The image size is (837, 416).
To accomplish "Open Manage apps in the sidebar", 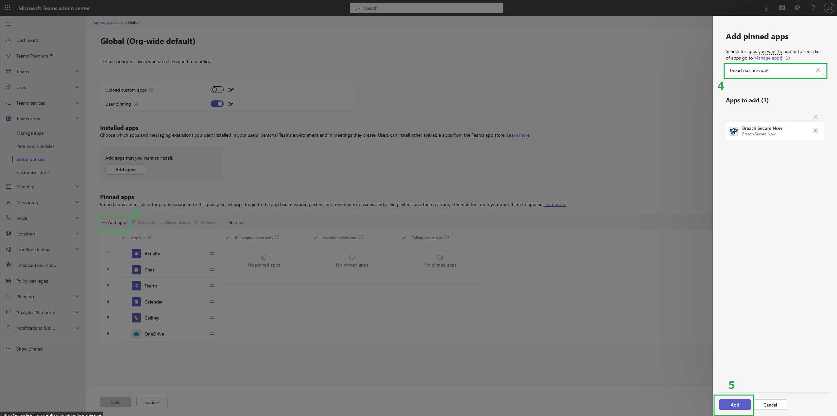I will [30, 133].
